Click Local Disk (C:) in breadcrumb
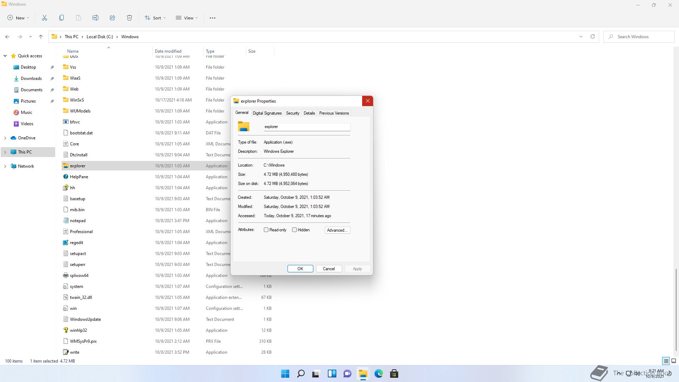The height and width of the screenshot is (382, 679). [x=100, y=36]
